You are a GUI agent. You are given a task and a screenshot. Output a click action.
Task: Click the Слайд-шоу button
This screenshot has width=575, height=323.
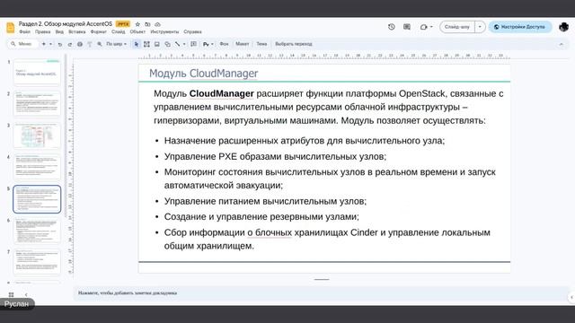pyautogui.click(x=457, y=27)
